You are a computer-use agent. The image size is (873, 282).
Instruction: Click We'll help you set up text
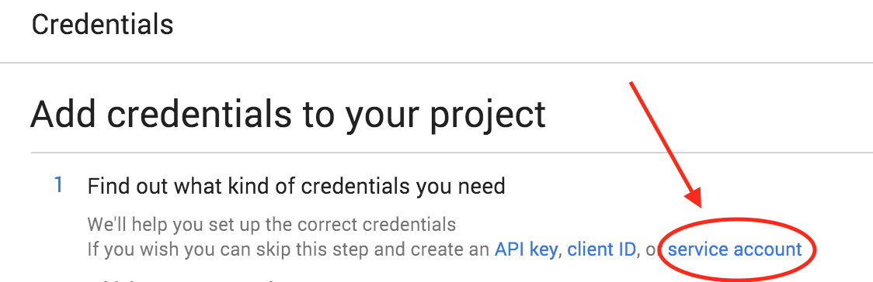click(x=272, y=225)
